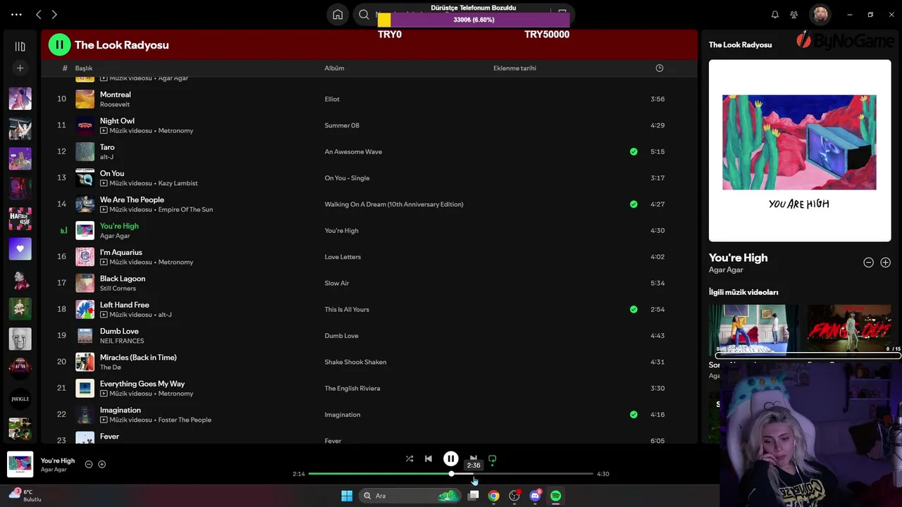Open Task View on the taskbar
Viewport: 902px width, 507px height.
474,496
